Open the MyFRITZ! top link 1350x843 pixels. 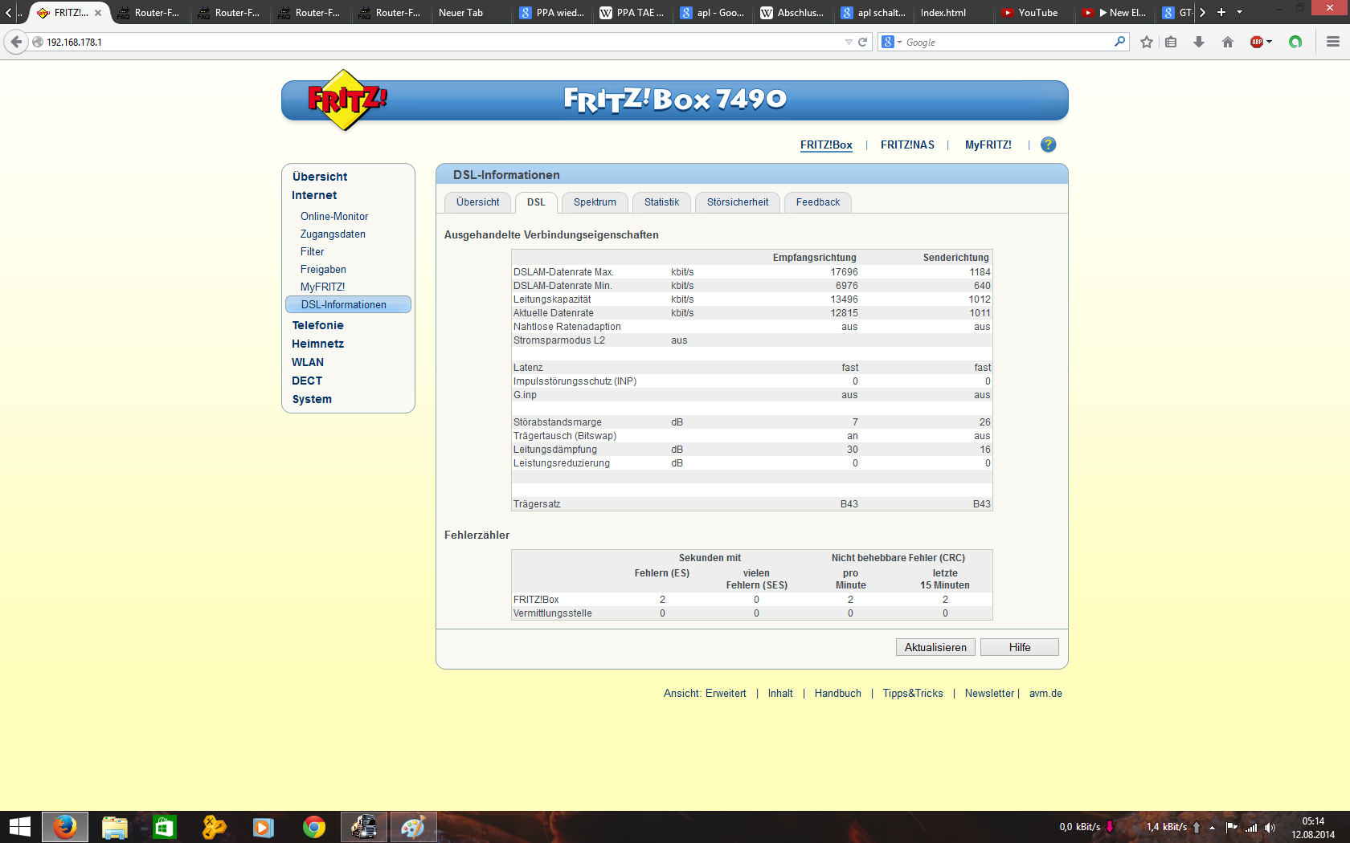click(x=988, y=145)
